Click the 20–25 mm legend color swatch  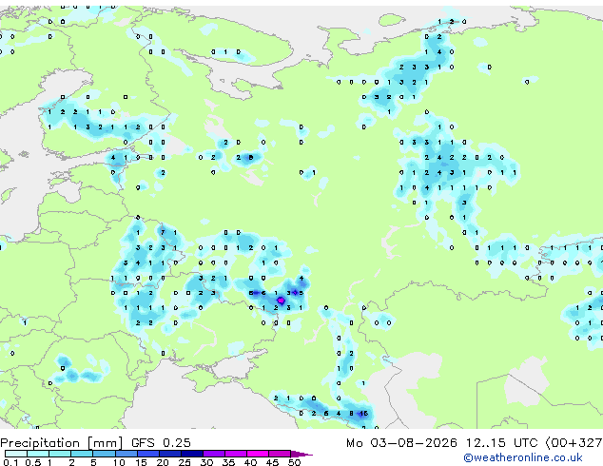pyautogui.click(x=169, y=454)
